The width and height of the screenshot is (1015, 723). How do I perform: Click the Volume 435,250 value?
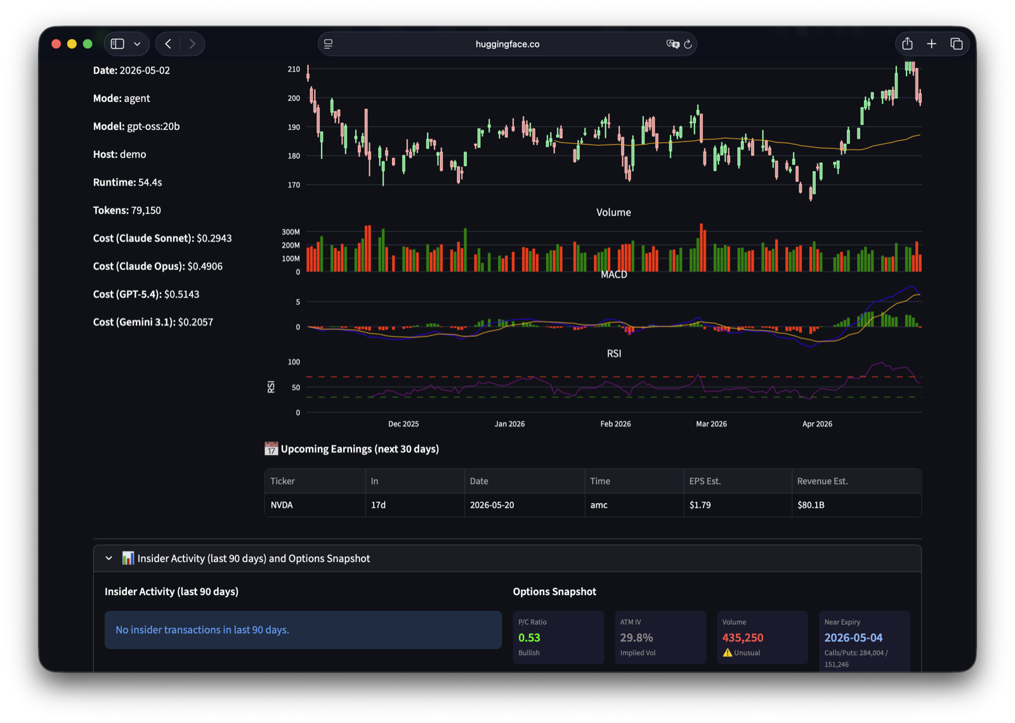(x=742, y=637)
